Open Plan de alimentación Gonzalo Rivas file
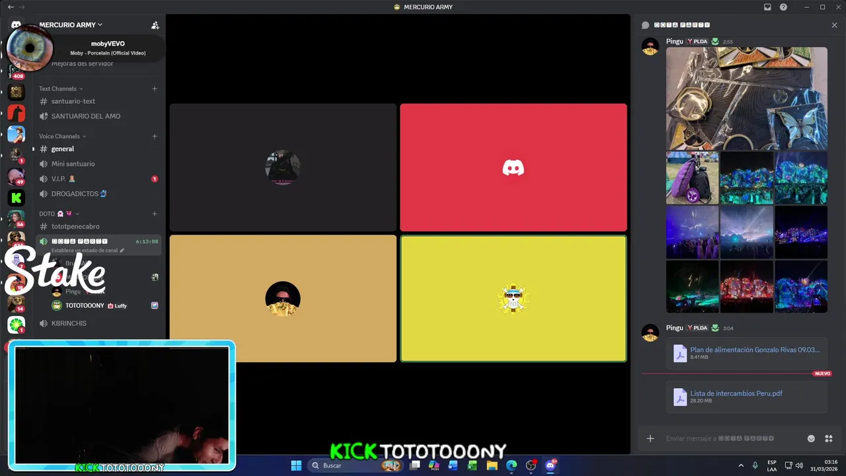 tap(755, 350)
